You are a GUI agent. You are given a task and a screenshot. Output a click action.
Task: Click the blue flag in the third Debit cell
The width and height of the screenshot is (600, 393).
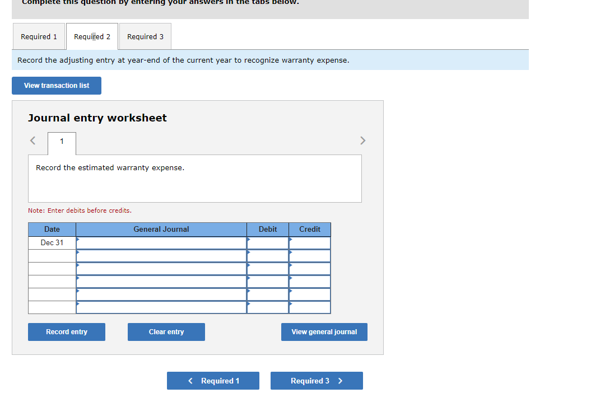click(248, 265)
